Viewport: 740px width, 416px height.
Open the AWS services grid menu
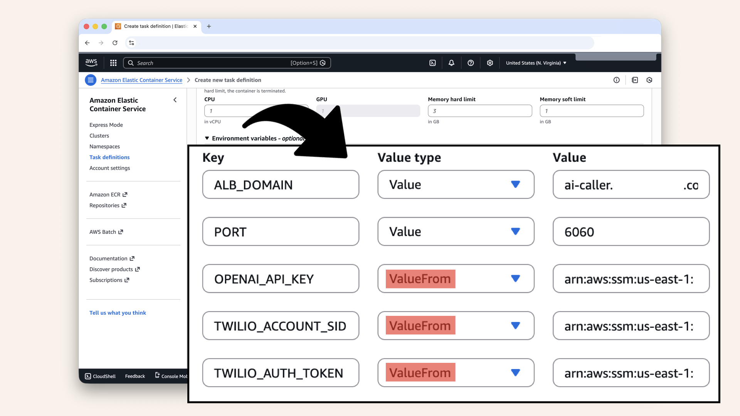(113, 63)
